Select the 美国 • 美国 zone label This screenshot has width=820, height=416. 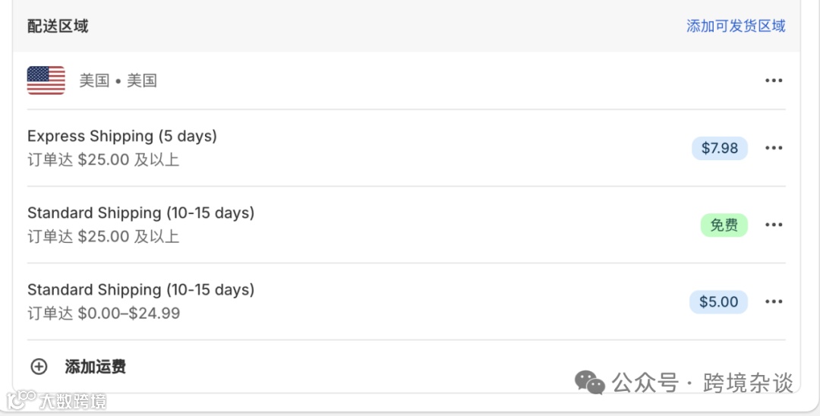[x=118, y=80]
